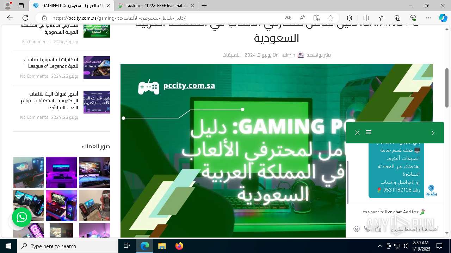The height and width of the screenshot is (253, 451).
Task: Start Read aloud in address bar
Action: click(302, 18)
